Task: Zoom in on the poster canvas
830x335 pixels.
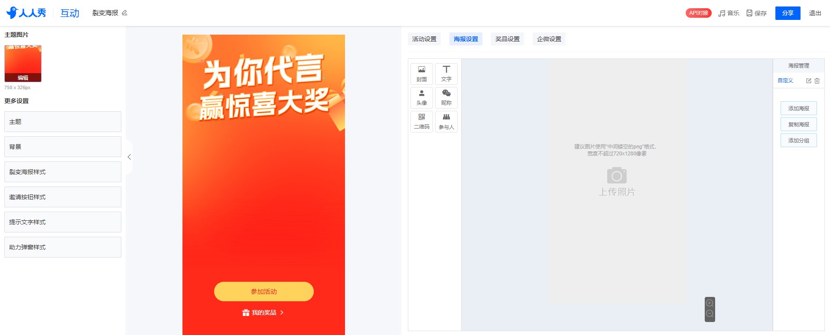Action: click(710, 303)
